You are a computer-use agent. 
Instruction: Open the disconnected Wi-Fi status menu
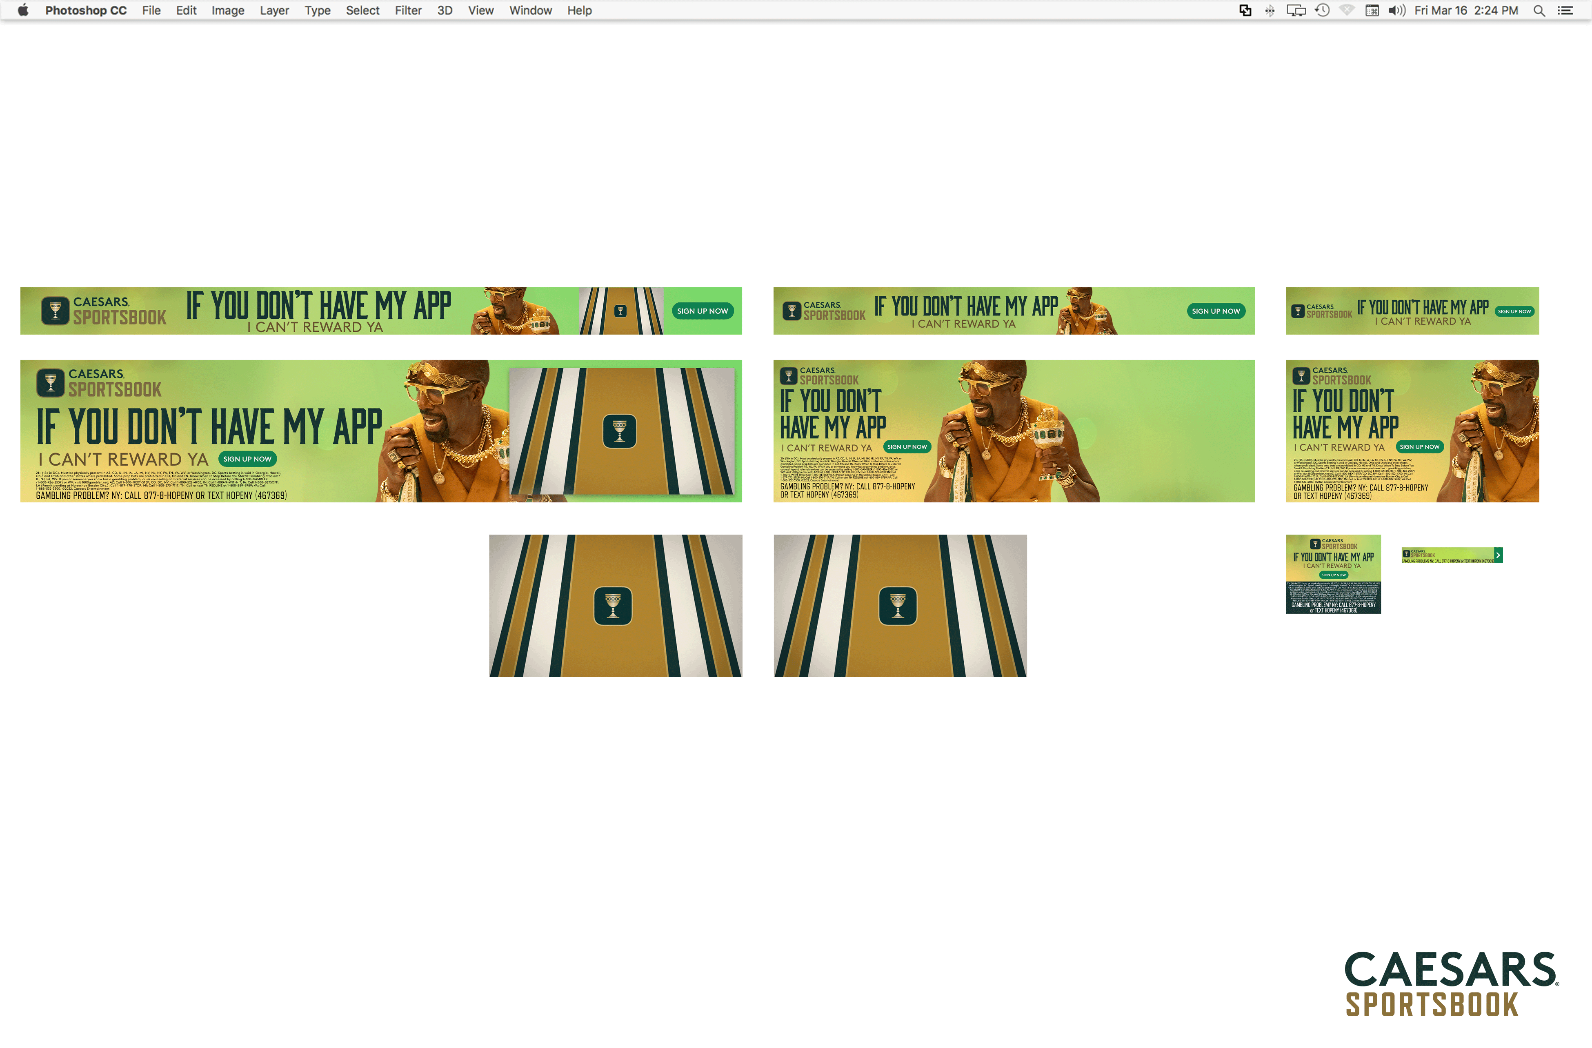(1347, 10)
